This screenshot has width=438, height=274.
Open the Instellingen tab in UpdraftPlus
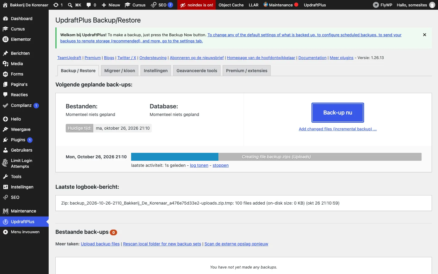point(156,71)
